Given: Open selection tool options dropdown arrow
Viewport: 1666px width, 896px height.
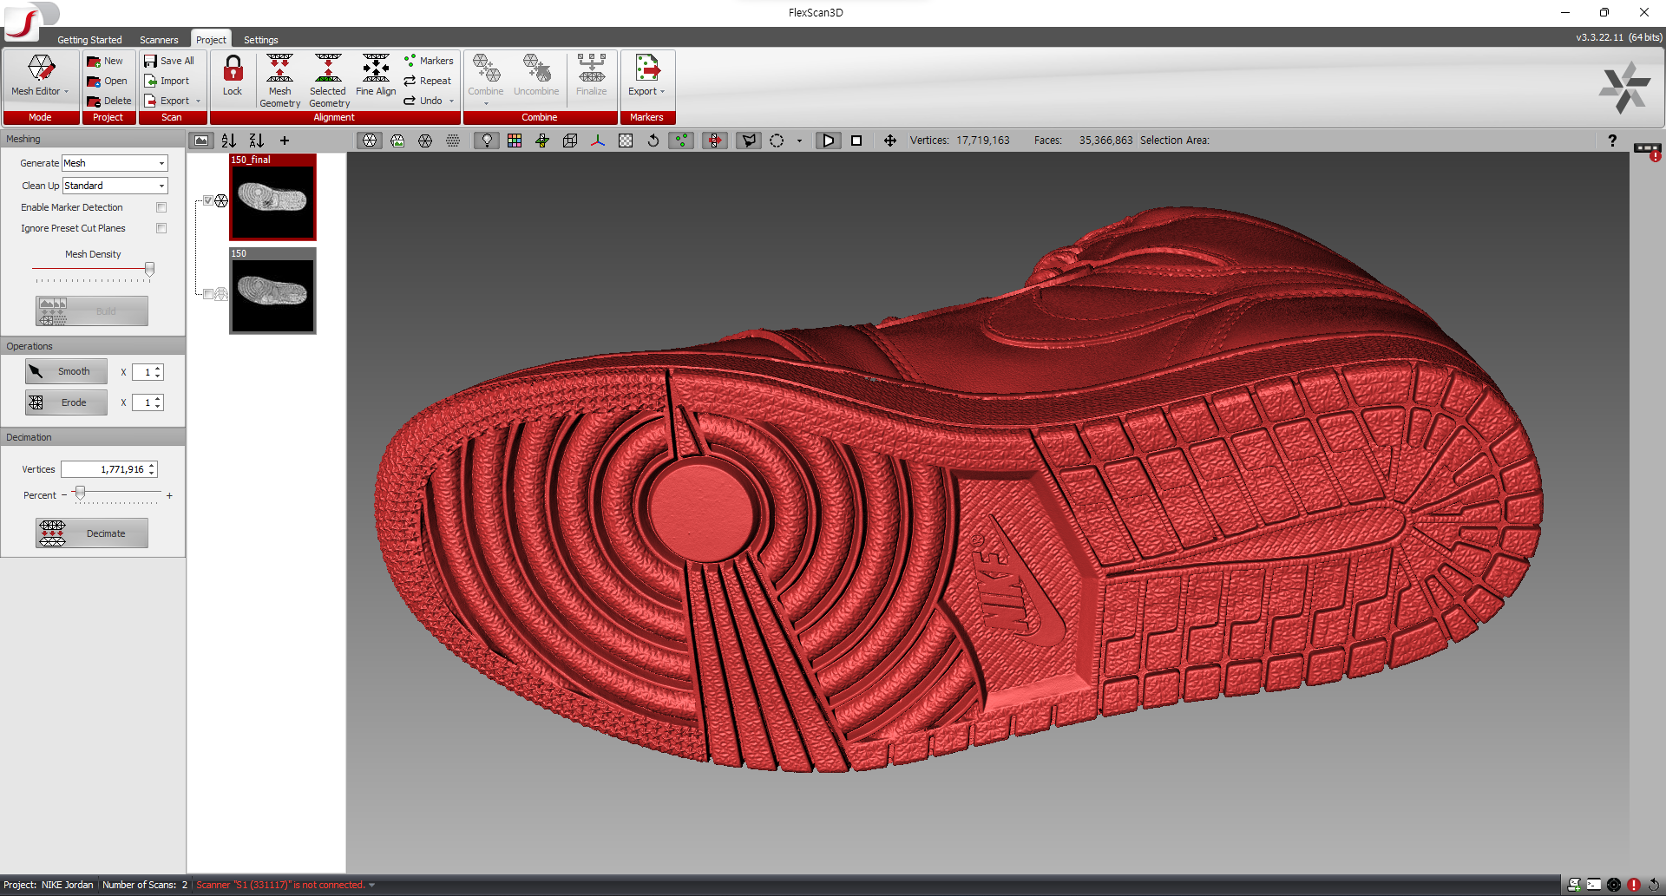Looking at the screenshot, I should (x=799, y=141).
